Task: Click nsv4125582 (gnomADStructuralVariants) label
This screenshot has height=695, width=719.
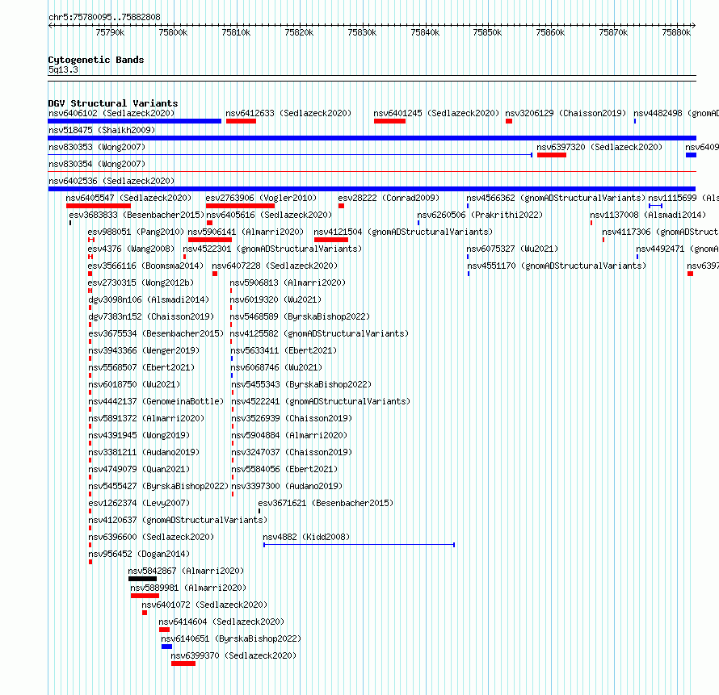Action: pos(319,333)
